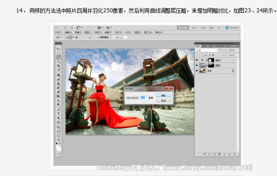This screenshot has width=277, height=176.
Task: Select the Eyedropper tool
Action: tap(59, 70)
